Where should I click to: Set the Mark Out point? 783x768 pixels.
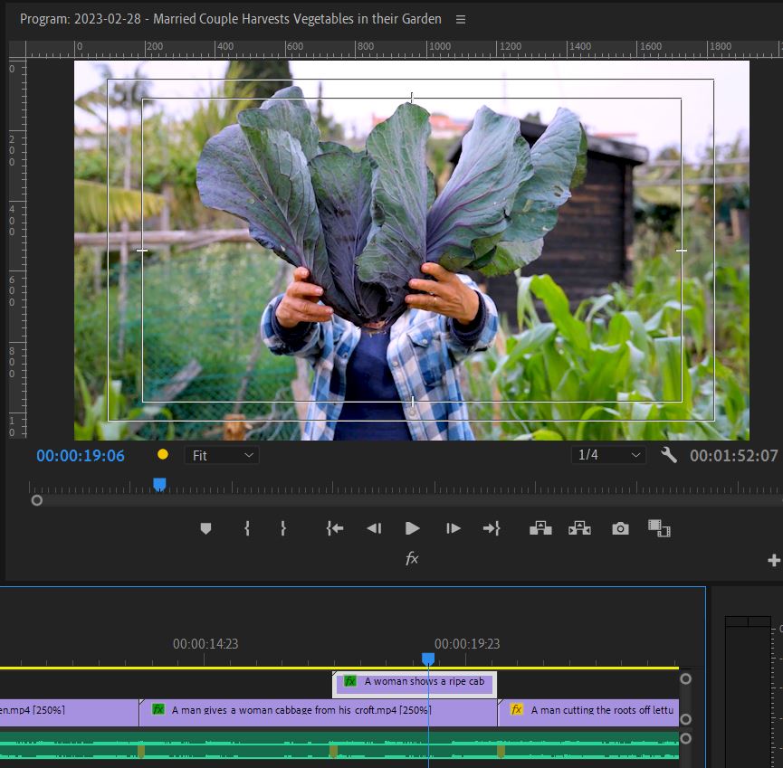pyautogui.click(x=283, y=528)
